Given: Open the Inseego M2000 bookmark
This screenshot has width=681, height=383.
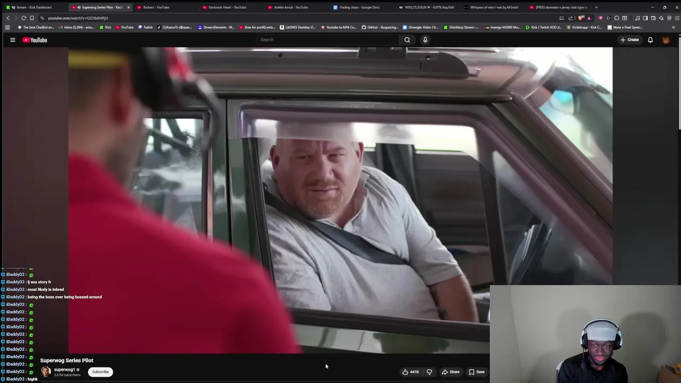Looking at the screenshot, I should click(x=502, y=27).
